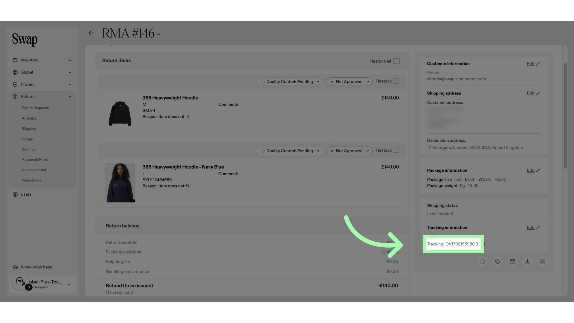This screenshot has height=323, width=574.
Task: Click Edit link for Package information
Action: click(x=530, y=170)
